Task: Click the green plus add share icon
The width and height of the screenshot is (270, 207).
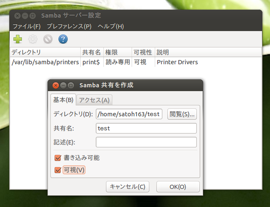Action: (x=18, y=39)
